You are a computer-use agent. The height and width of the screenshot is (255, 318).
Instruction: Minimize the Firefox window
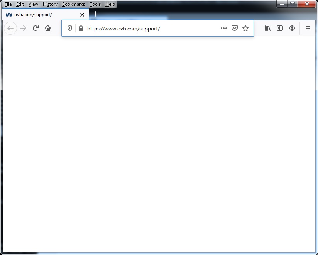(x=282, y=4)
